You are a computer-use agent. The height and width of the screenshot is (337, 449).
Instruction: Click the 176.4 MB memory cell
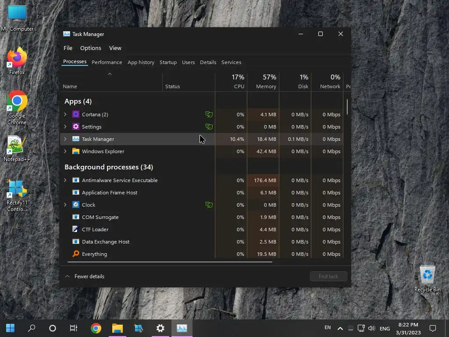(x=263, y=180)
